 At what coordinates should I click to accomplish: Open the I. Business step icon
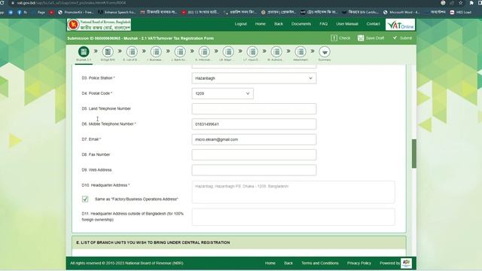tap(156, 52)
